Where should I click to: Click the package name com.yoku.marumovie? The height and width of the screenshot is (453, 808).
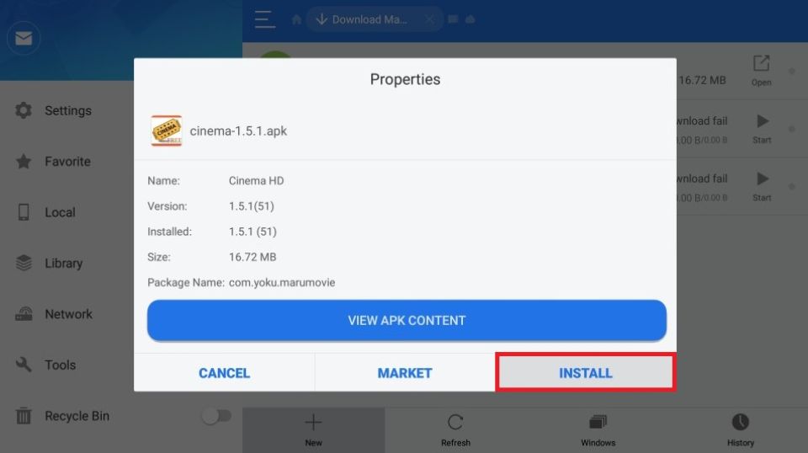point(282,282)
